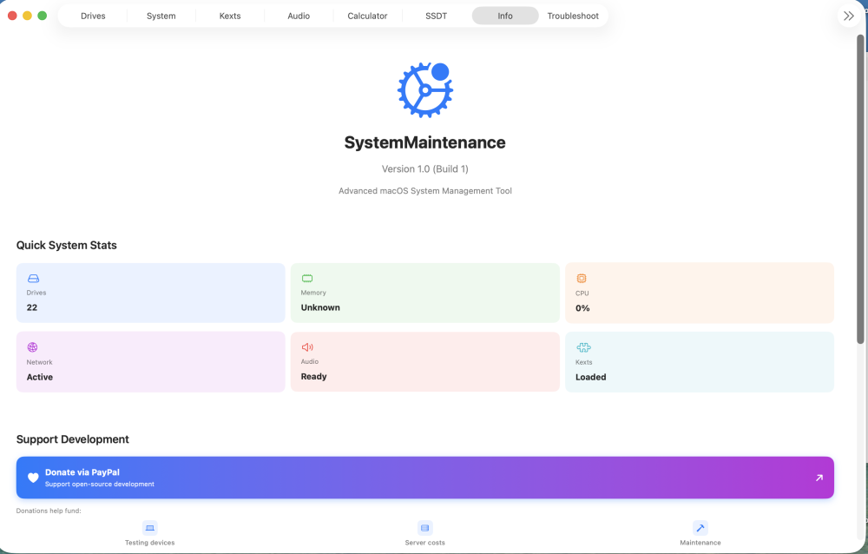868x554 pixels.
Task: Click the CPU value 0%
Action: tap(582, 308)
